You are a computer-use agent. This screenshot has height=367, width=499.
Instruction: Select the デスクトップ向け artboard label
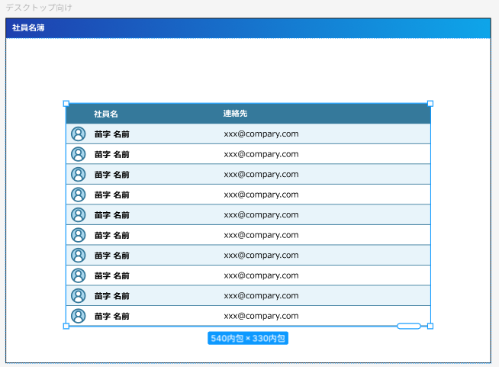pos(39,8)
